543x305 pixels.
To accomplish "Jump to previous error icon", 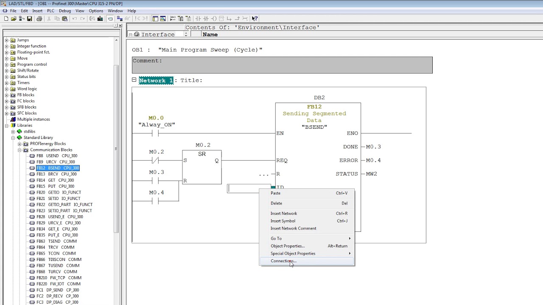I will coord(137,19).
